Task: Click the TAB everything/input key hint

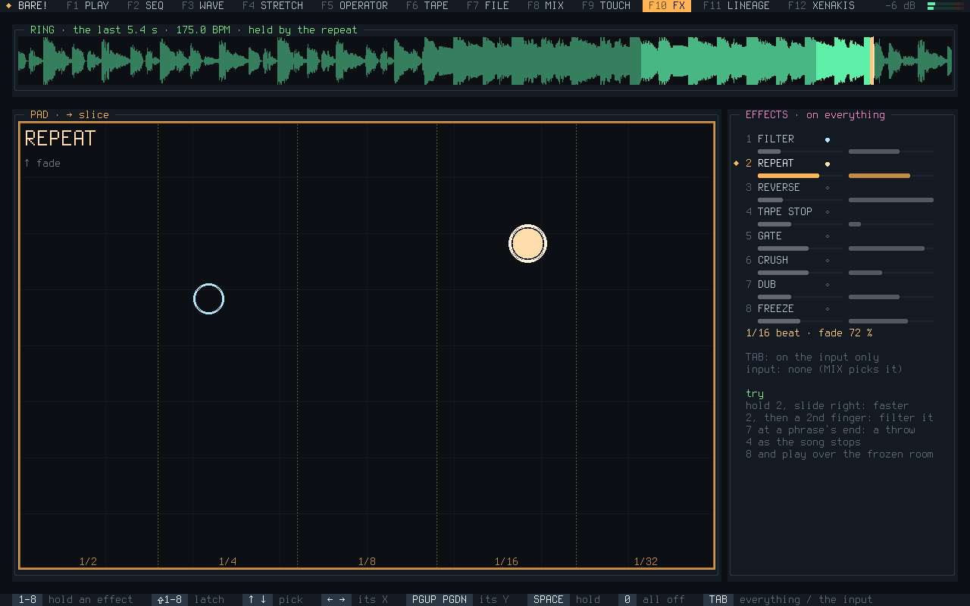Action: point(788,599)
